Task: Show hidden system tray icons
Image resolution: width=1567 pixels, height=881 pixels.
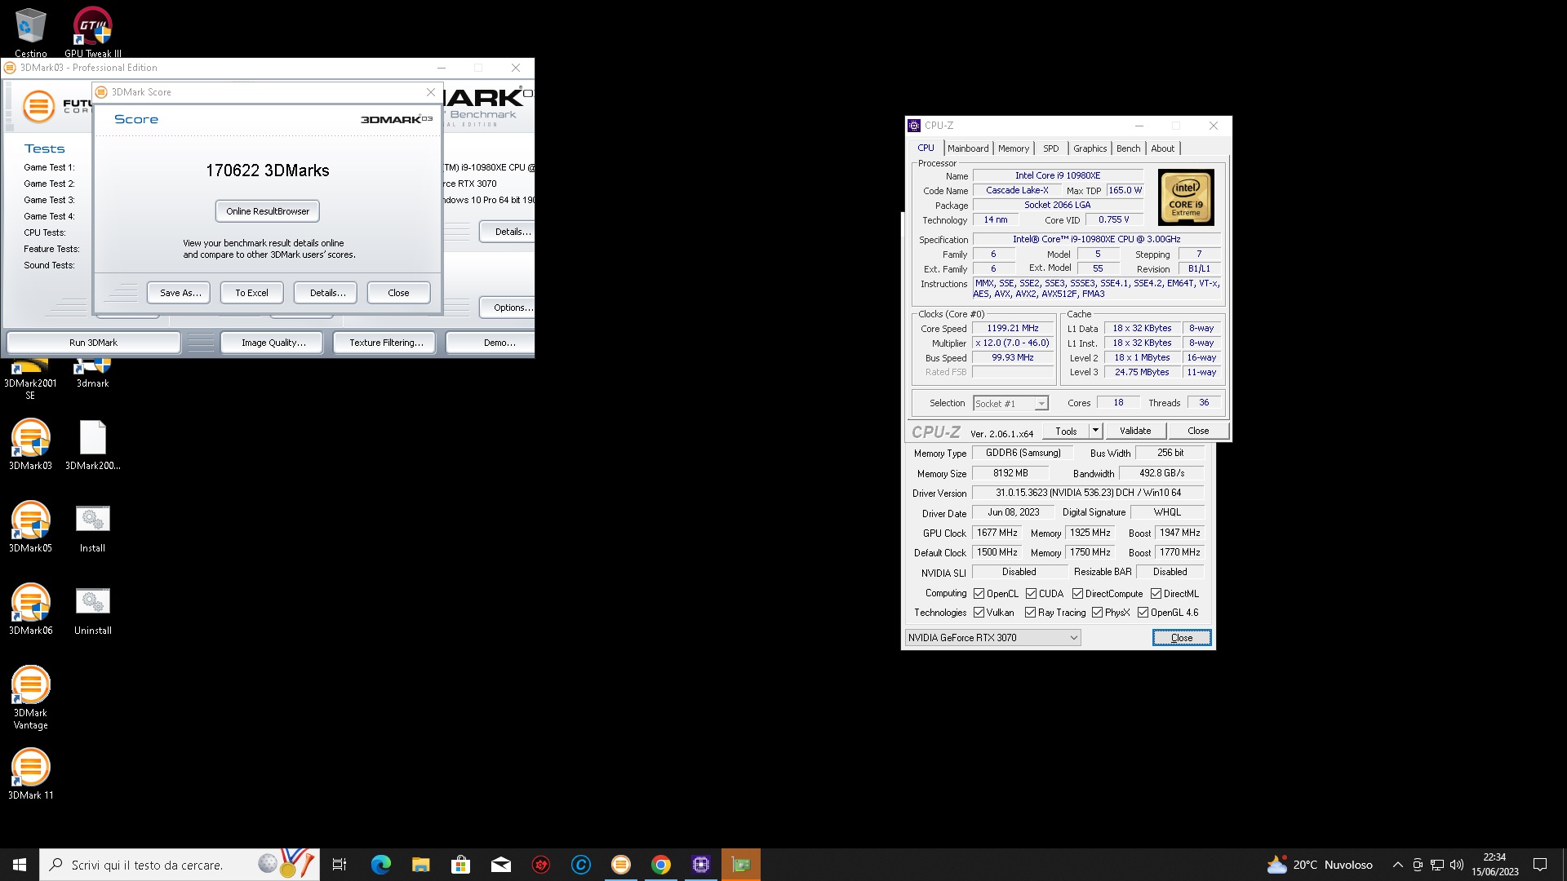Action: pos(1397,865)
